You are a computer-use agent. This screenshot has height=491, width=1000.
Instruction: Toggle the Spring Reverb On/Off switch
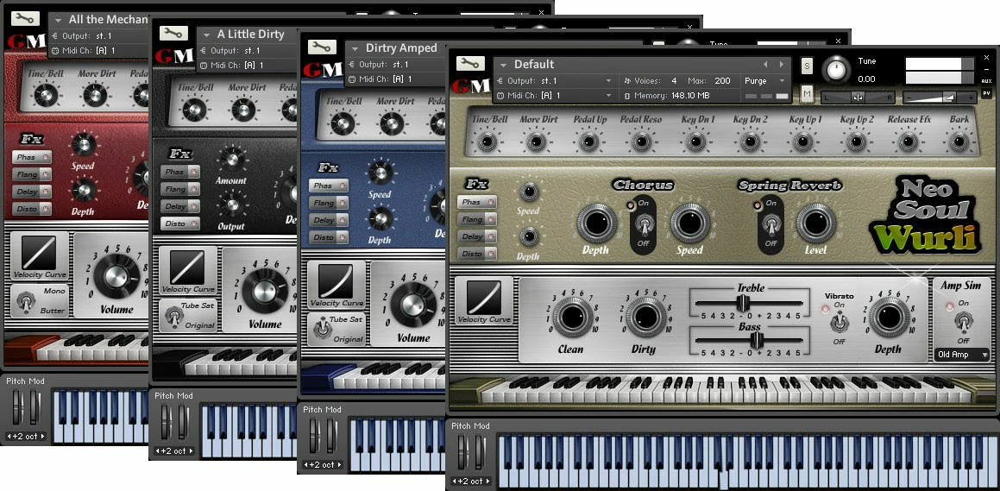770,225
